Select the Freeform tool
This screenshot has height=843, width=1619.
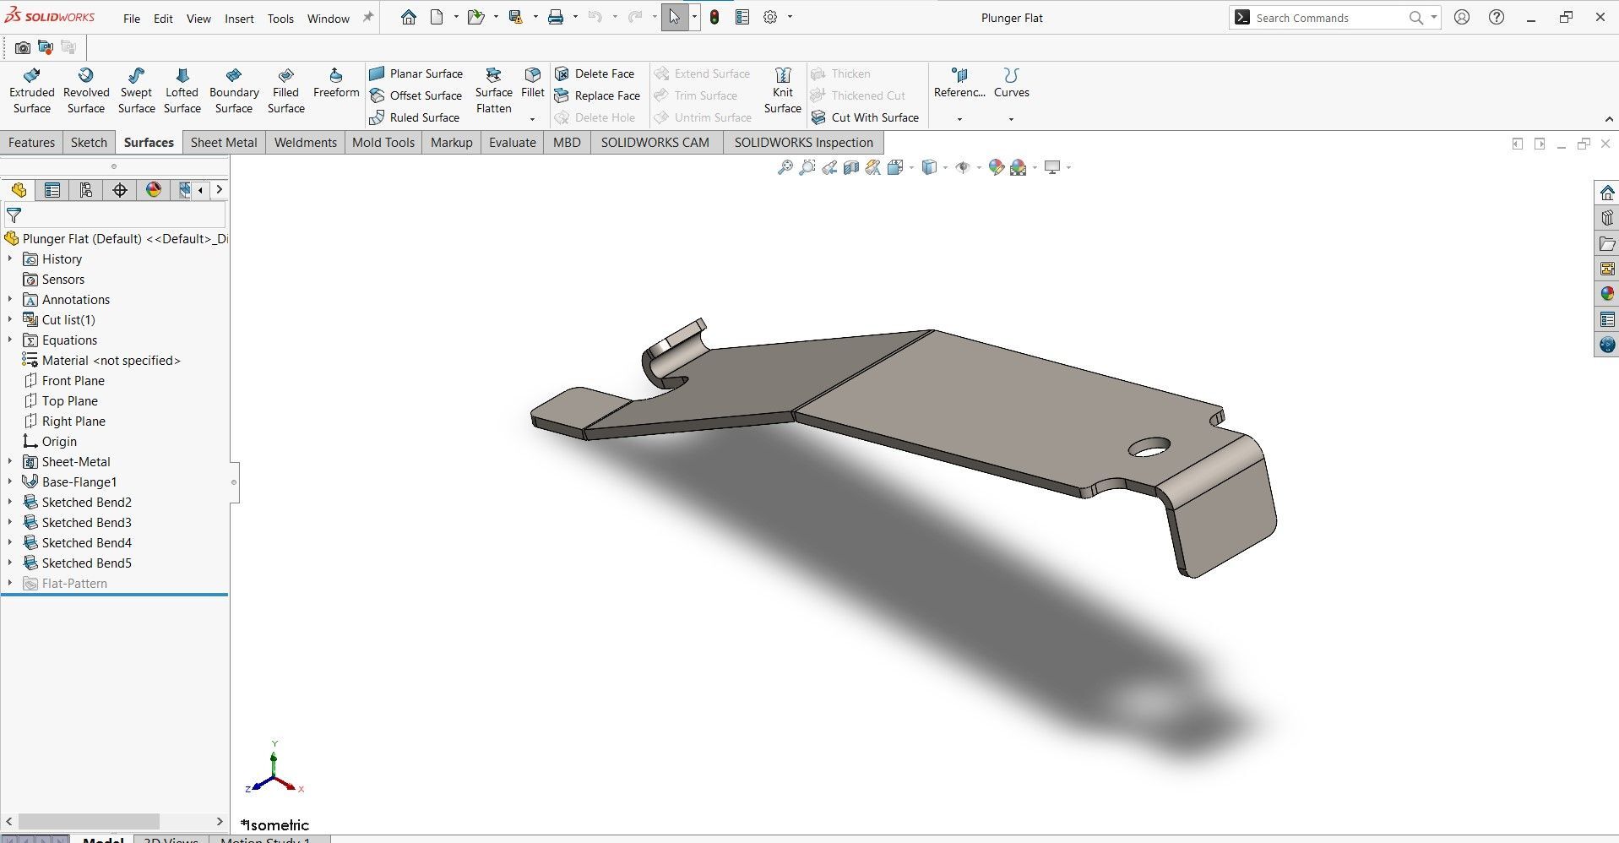click(336, 84)
